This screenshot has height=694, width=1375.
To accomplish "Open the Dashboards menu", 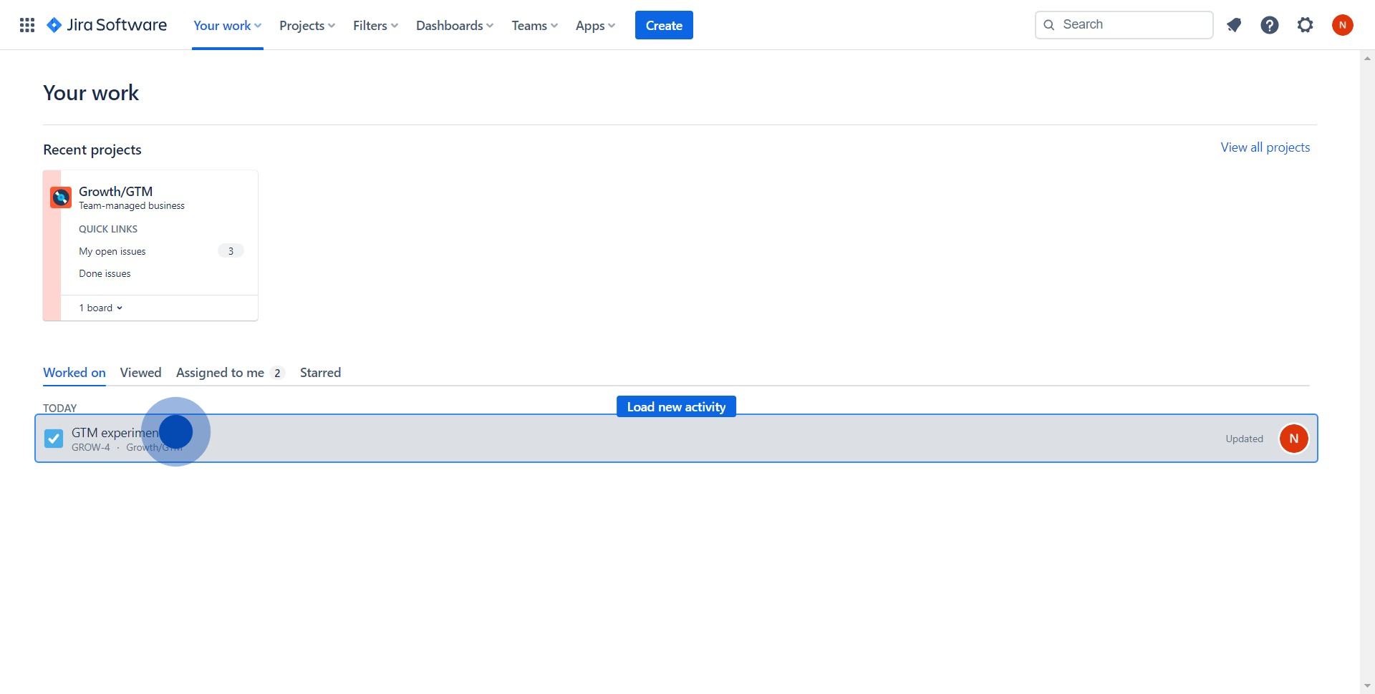I will [454, 25].
